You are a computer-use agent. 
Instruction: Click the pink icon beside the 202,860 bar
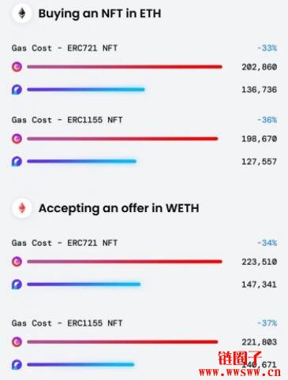click(x=17, y=67)
